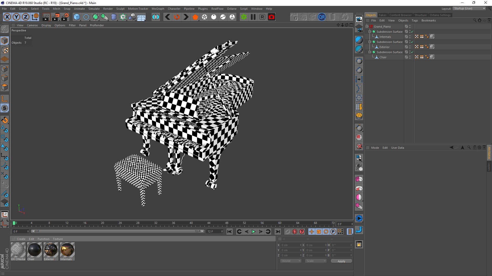Click the red record render icon
492x276 pixels.
pos(272,17)
